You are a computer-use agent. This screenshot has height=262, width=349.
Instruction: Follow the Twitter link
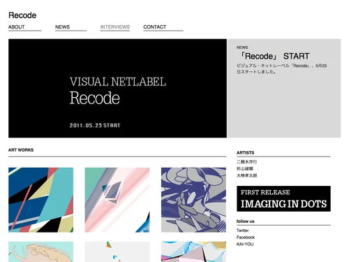pos(243,231)
